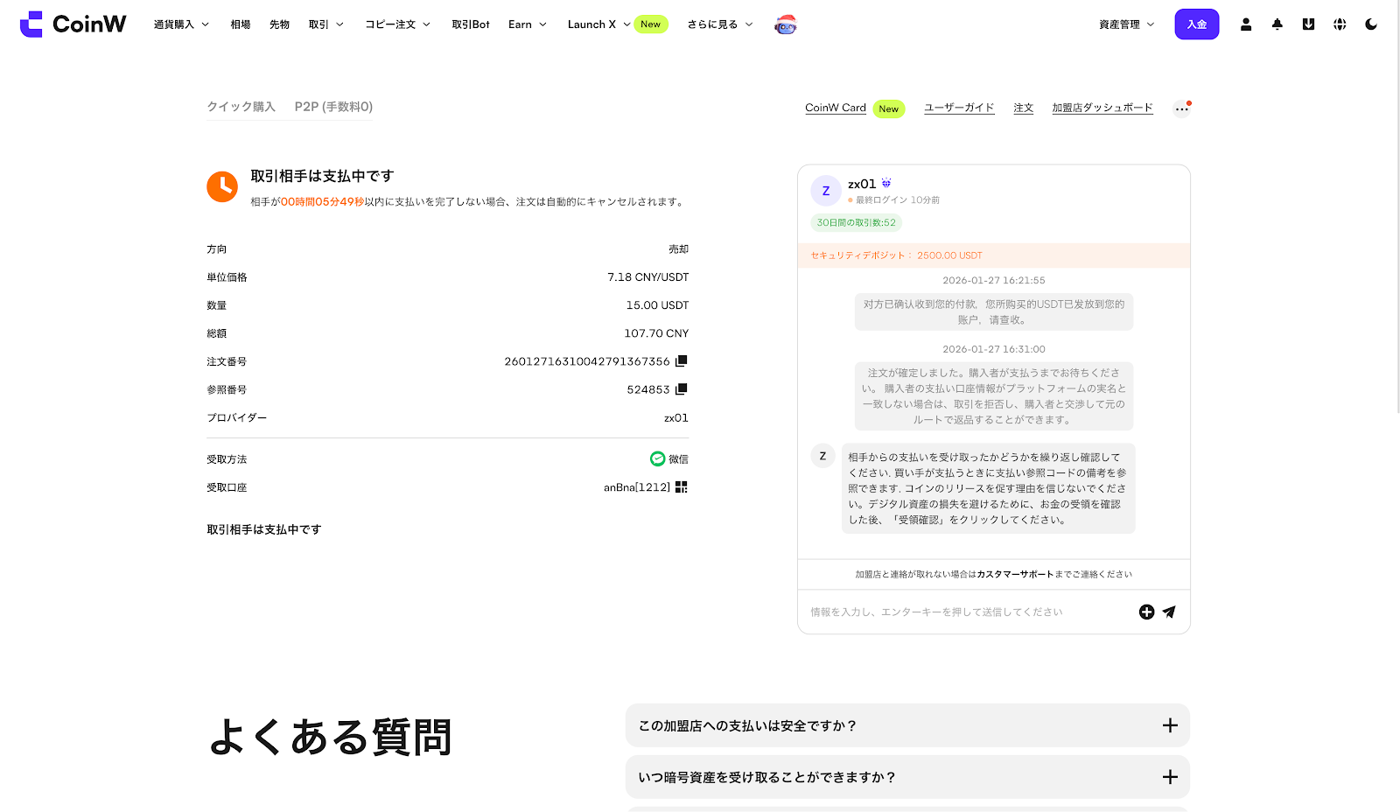Open the 相場 menu item
1400x812 pixels.
point(241,24)
